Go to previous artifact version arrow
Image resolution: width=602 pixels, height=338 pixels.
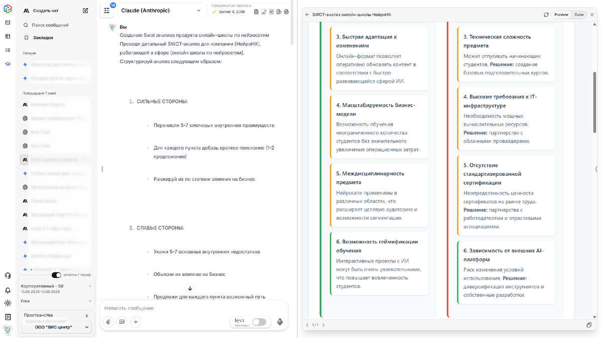tap(308, 325)
